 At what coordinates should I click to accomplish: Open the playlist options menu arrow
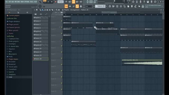click(34, 10)
